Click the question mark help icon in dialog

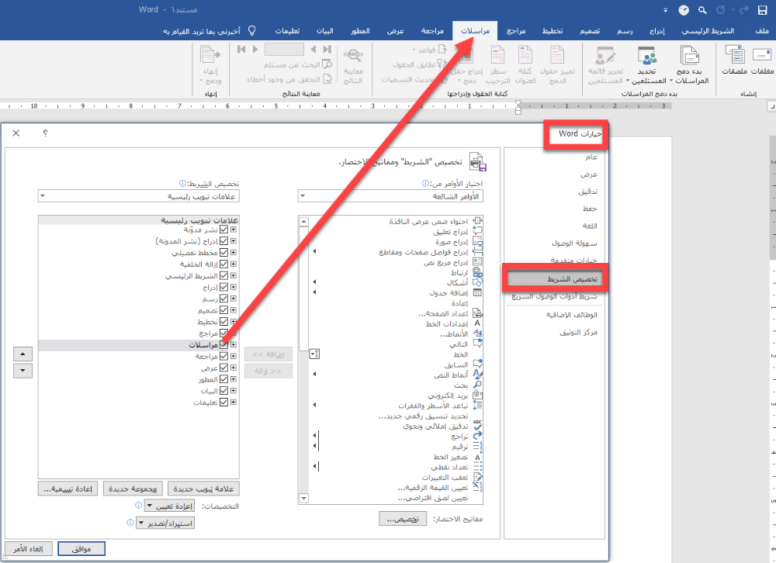tap(45, 133)
